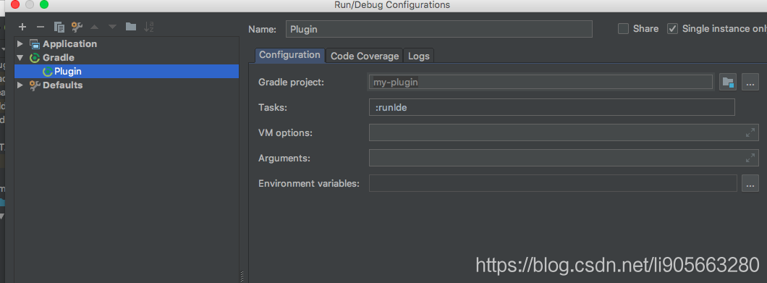The width and height of the screenshot is (767, 283).
Task: Click the Arguments input field
Action: click(x=564, y=158)
